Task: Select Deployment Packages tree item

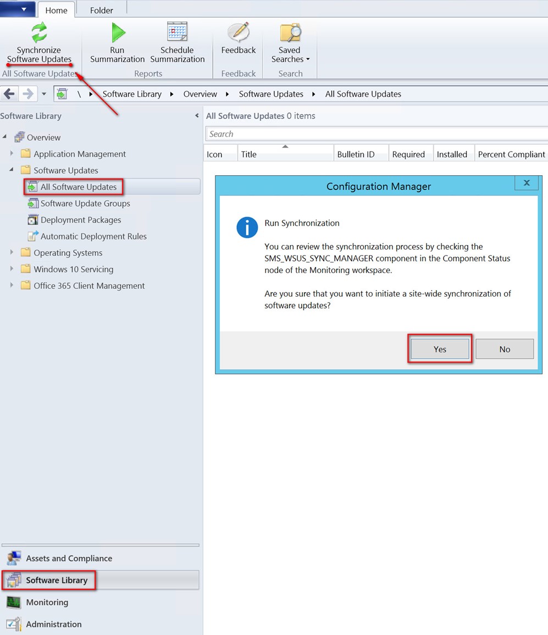Action: (81, 220)
